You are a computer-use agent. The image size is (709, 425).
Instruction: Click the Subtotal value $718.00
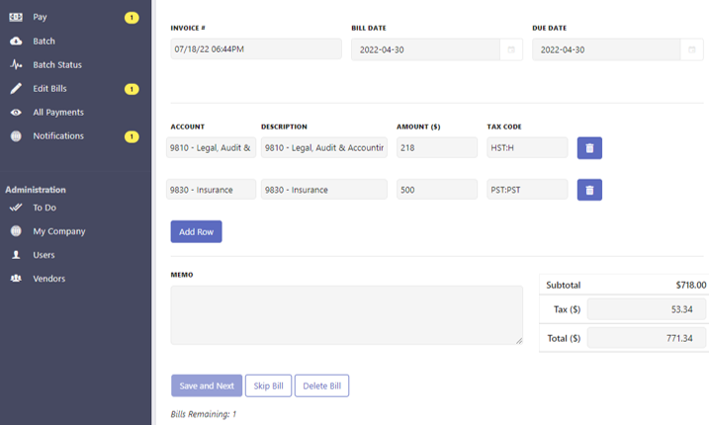[x=691, y=286]
